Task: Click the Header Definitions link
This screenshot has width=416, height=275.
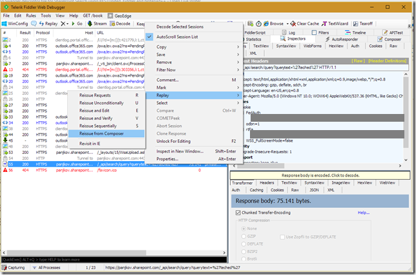Action: [x=387, y=61]
